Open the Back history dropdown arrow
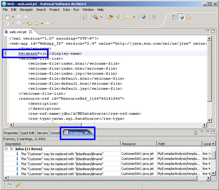219x190 pixels. [42, 23]
